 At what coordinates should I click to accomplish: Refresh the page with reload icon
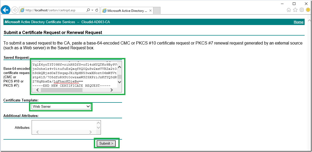tap(97, 10)
